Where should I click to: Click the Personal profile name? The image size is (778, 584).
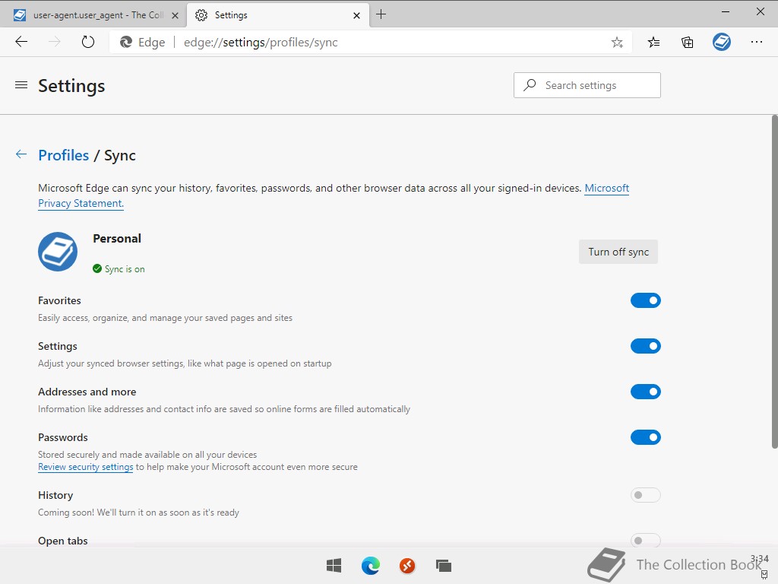117,238
